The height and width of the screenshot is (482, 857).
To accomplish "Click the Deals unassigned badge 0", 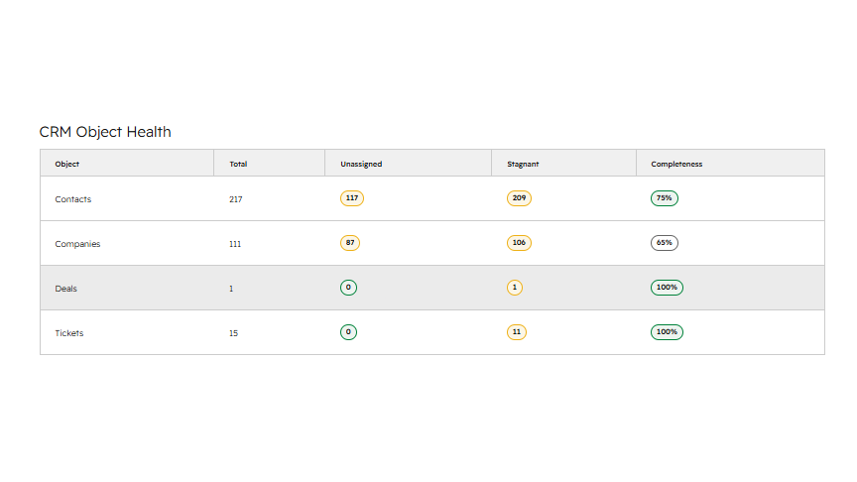I will [x=348, y=288].
